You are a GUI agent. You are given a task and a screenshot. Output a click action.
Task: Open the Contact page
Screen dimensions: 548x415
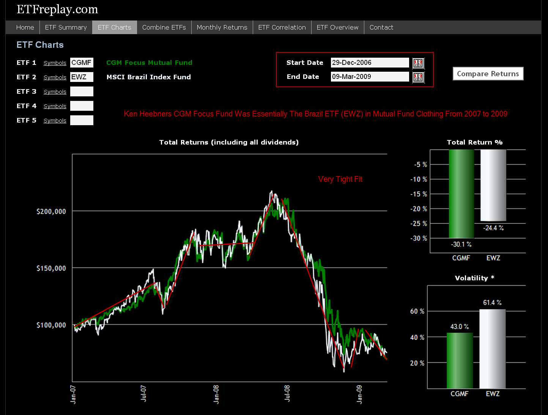[381, 27]
